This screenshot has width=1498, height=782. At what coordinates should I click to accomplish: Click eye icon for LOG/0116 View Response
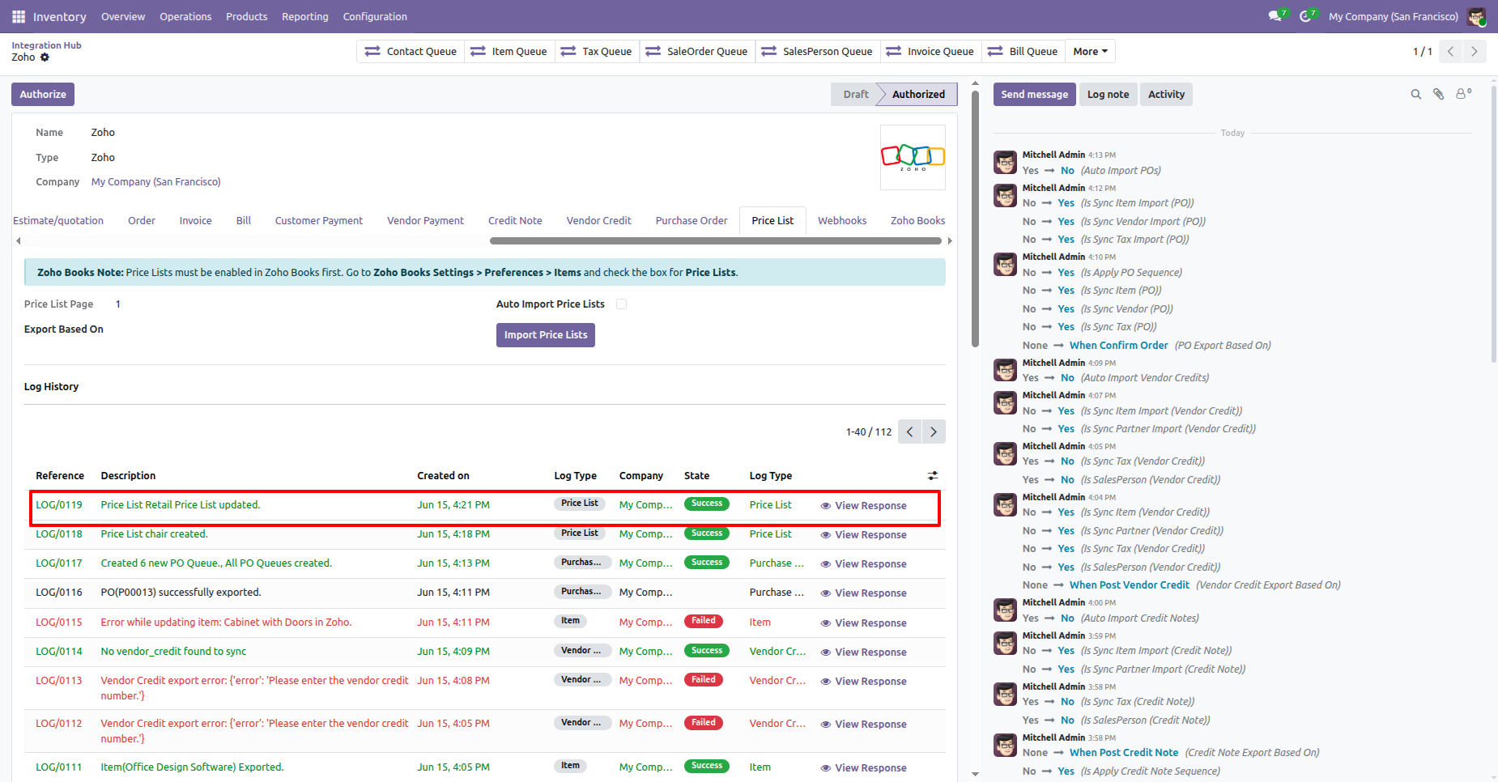click(826, 593)
